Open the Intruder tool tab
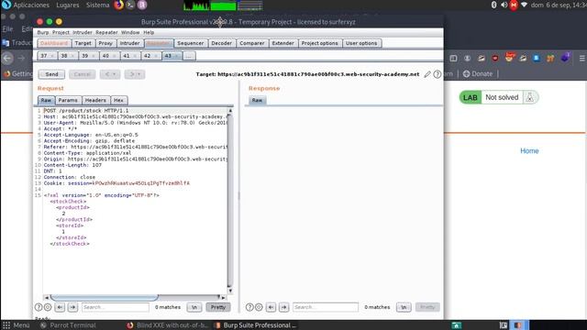Image resolution: width=587 pixels, height=330 pixels. coord(129,43)
